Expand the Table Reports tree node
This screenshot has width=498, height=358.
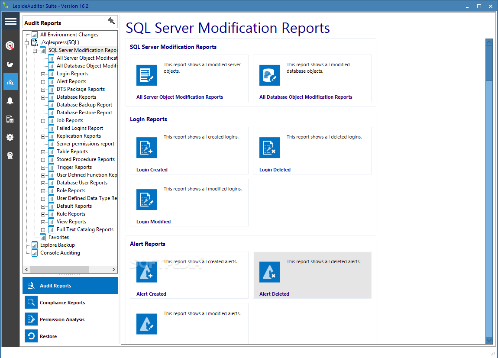click(x=43, y=152)
